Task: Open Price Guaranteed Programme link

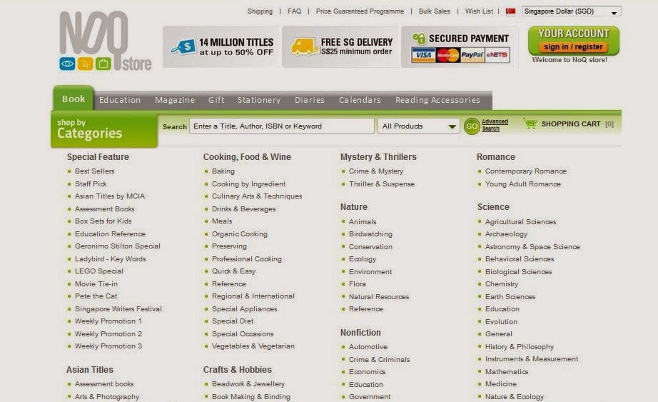Action: tap(360, 11)
